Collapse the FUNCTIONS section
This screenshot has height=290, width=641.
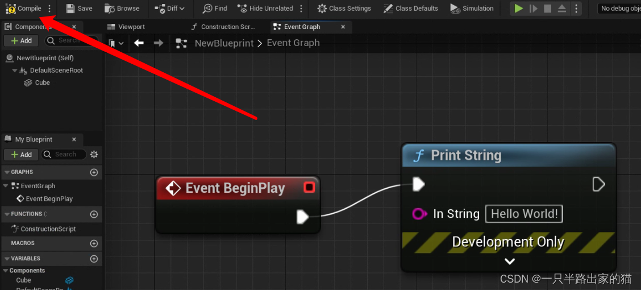(x=8, y=214)
